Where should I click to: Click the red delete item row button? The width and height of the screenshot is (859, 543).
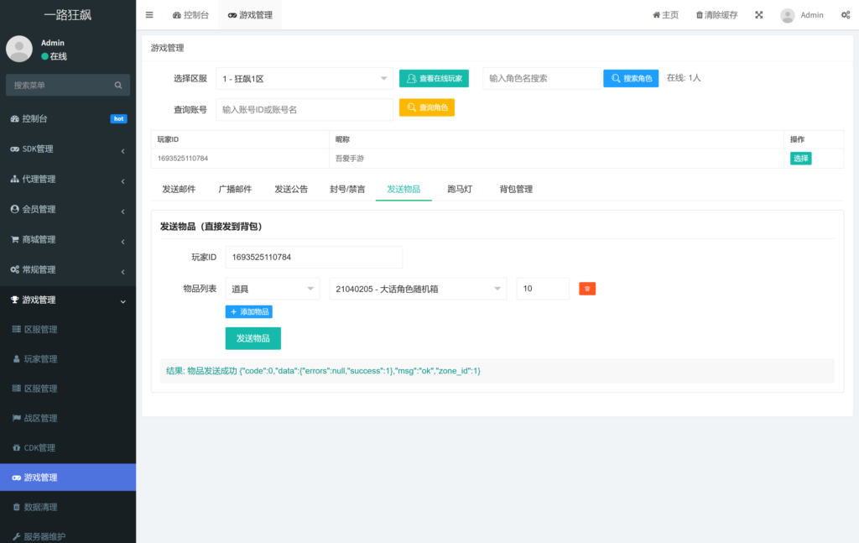click(587, 289)
